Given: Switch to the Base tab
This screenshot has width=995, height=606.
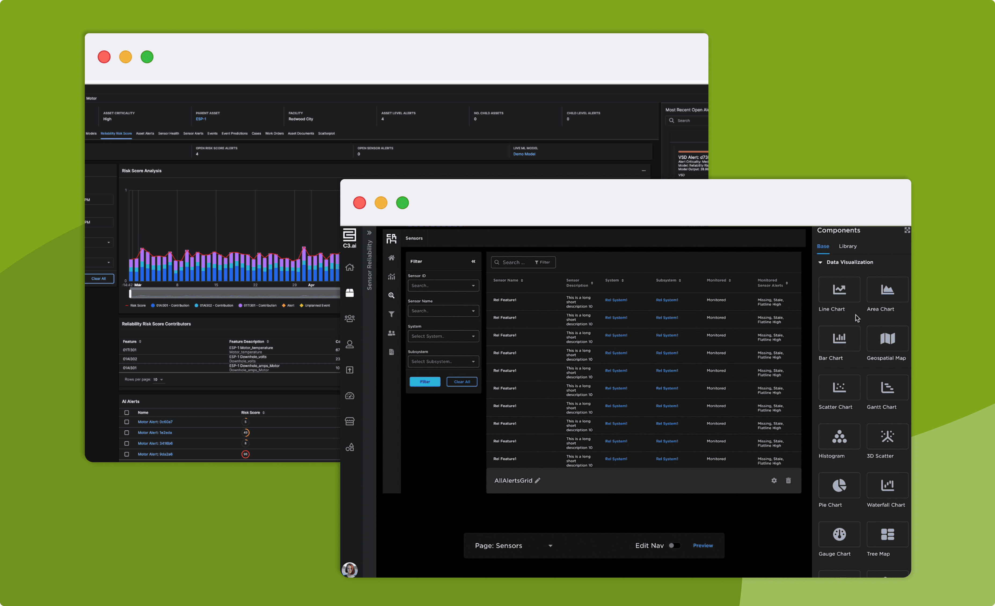Looking at the screenshot, I should [x=822, y=246].
